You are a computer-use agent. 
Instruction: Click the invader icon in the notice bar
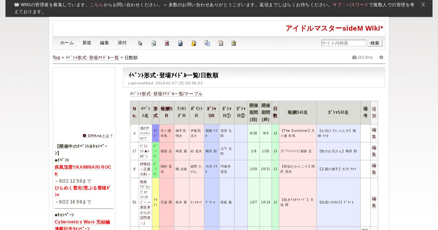pos(17,5)
